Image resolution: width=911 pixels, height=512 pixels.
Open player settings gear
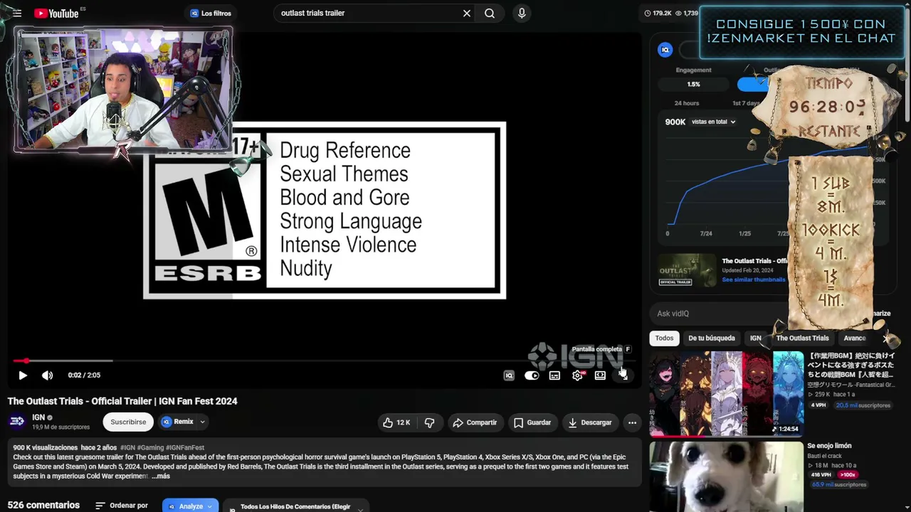click(577, 375)
